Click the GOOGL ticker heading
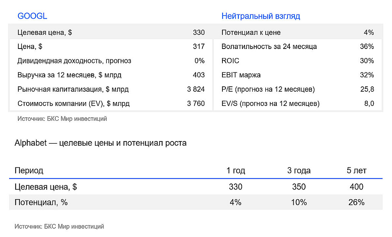Image resolution: width=392 pixels, height=237 pixels. [32, 16]
